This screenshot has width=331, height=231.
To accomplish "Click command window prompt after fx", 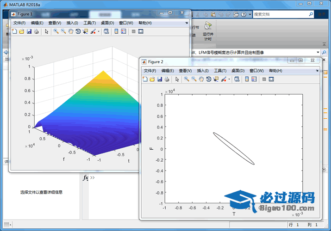I will coord(93,177).
